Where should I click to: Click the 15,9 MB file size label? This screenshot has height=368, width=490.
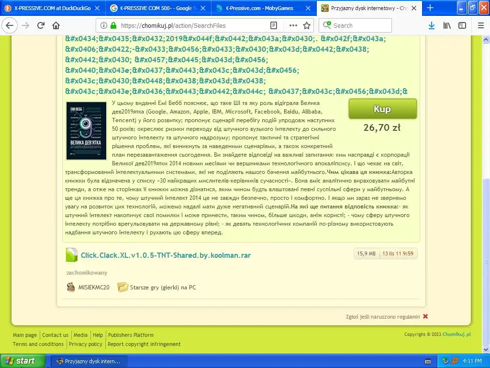point(366,253)
